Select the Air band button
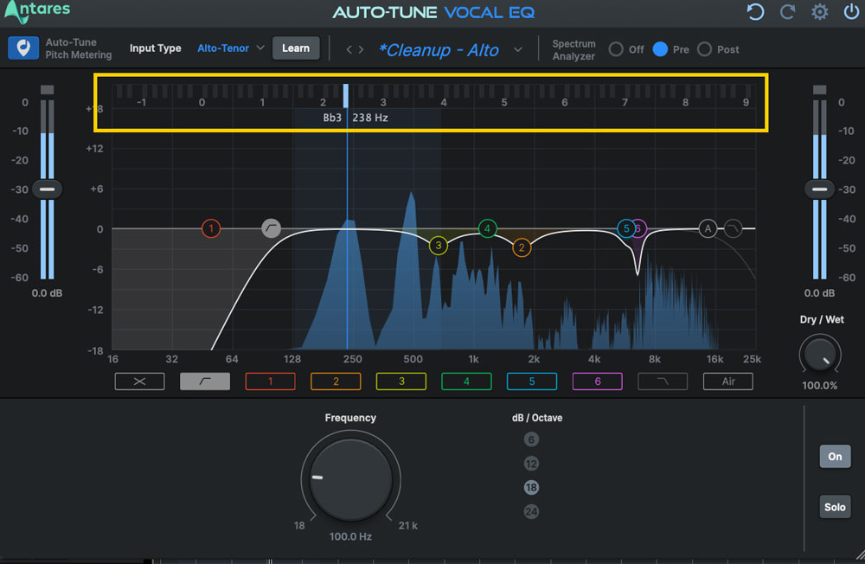 pyautogui.click(x=728, y=381)
